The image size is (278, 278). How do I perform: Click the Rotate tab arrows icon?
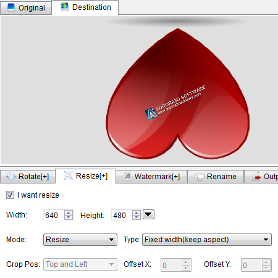tap(11, 177)
